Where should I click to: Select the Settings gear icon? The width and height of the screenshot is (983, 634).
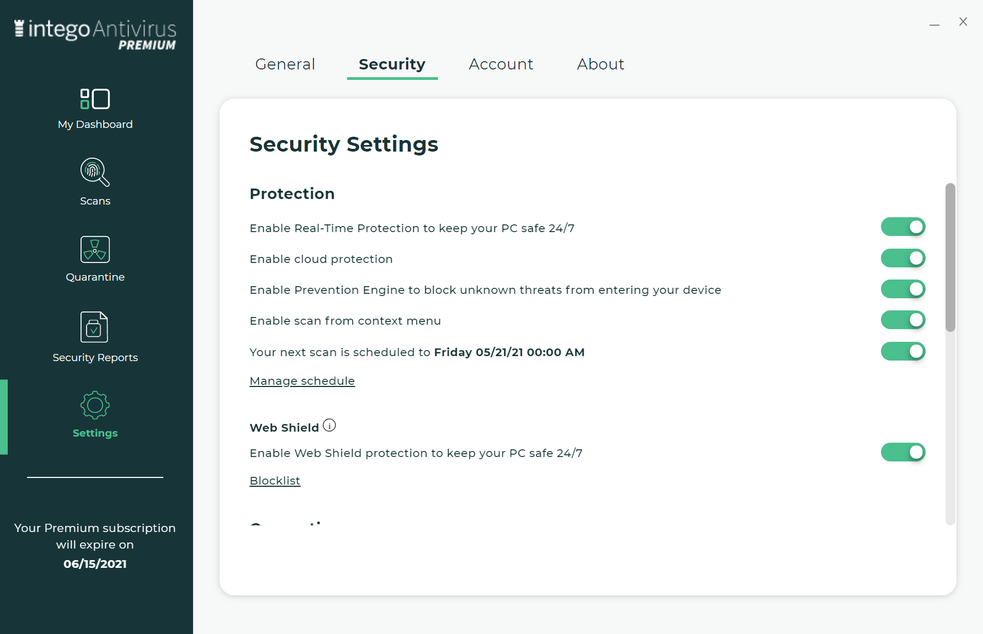coord(95,405)
